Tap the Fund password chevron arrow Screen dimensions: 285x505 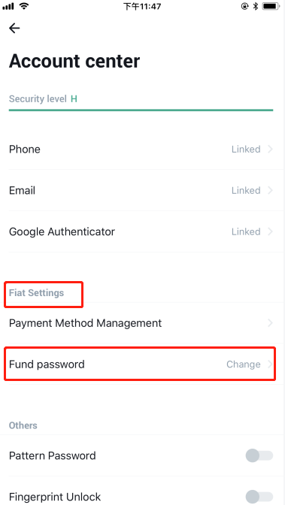pos(270,364)
